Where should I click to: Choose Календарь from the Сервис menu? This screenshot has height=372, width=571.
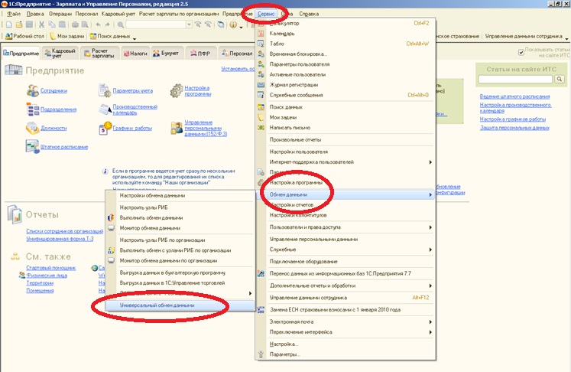coord(346,34)
